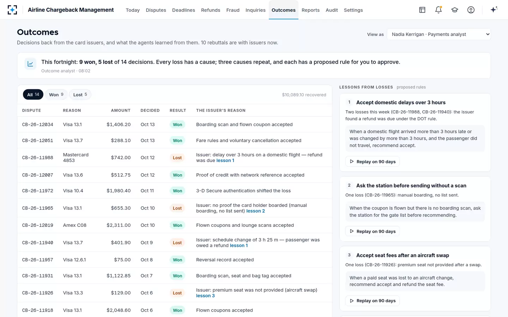The width and height of the screenshot is (508, 317).
Task: Switch to the Fraud tab
Action: point(233,10)
